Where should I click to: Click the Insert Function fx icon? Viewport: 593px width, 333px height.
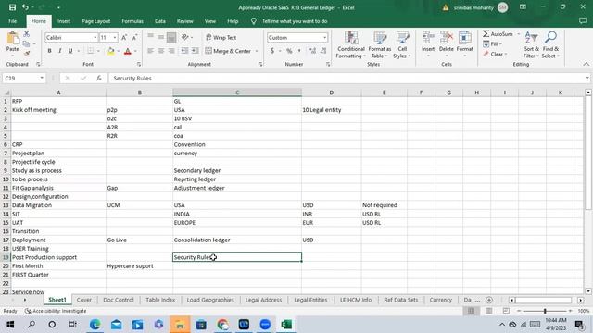tap(99, 78)
